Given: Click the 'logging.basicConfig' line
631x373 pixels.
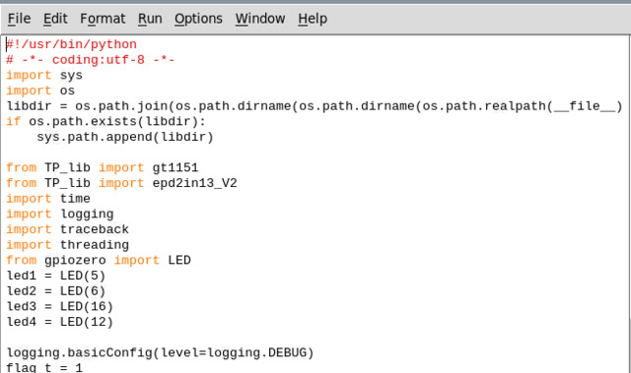Looking at the screenshot, I should 160,352.
